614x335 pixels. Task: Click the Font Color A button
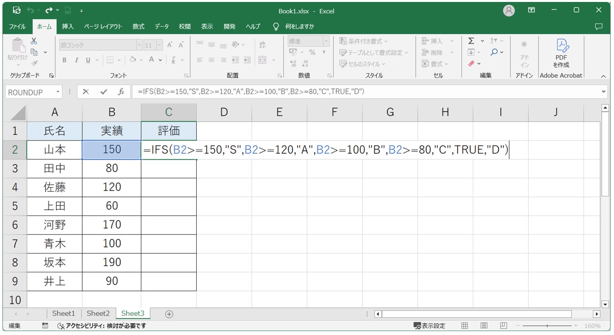(152, 60)
